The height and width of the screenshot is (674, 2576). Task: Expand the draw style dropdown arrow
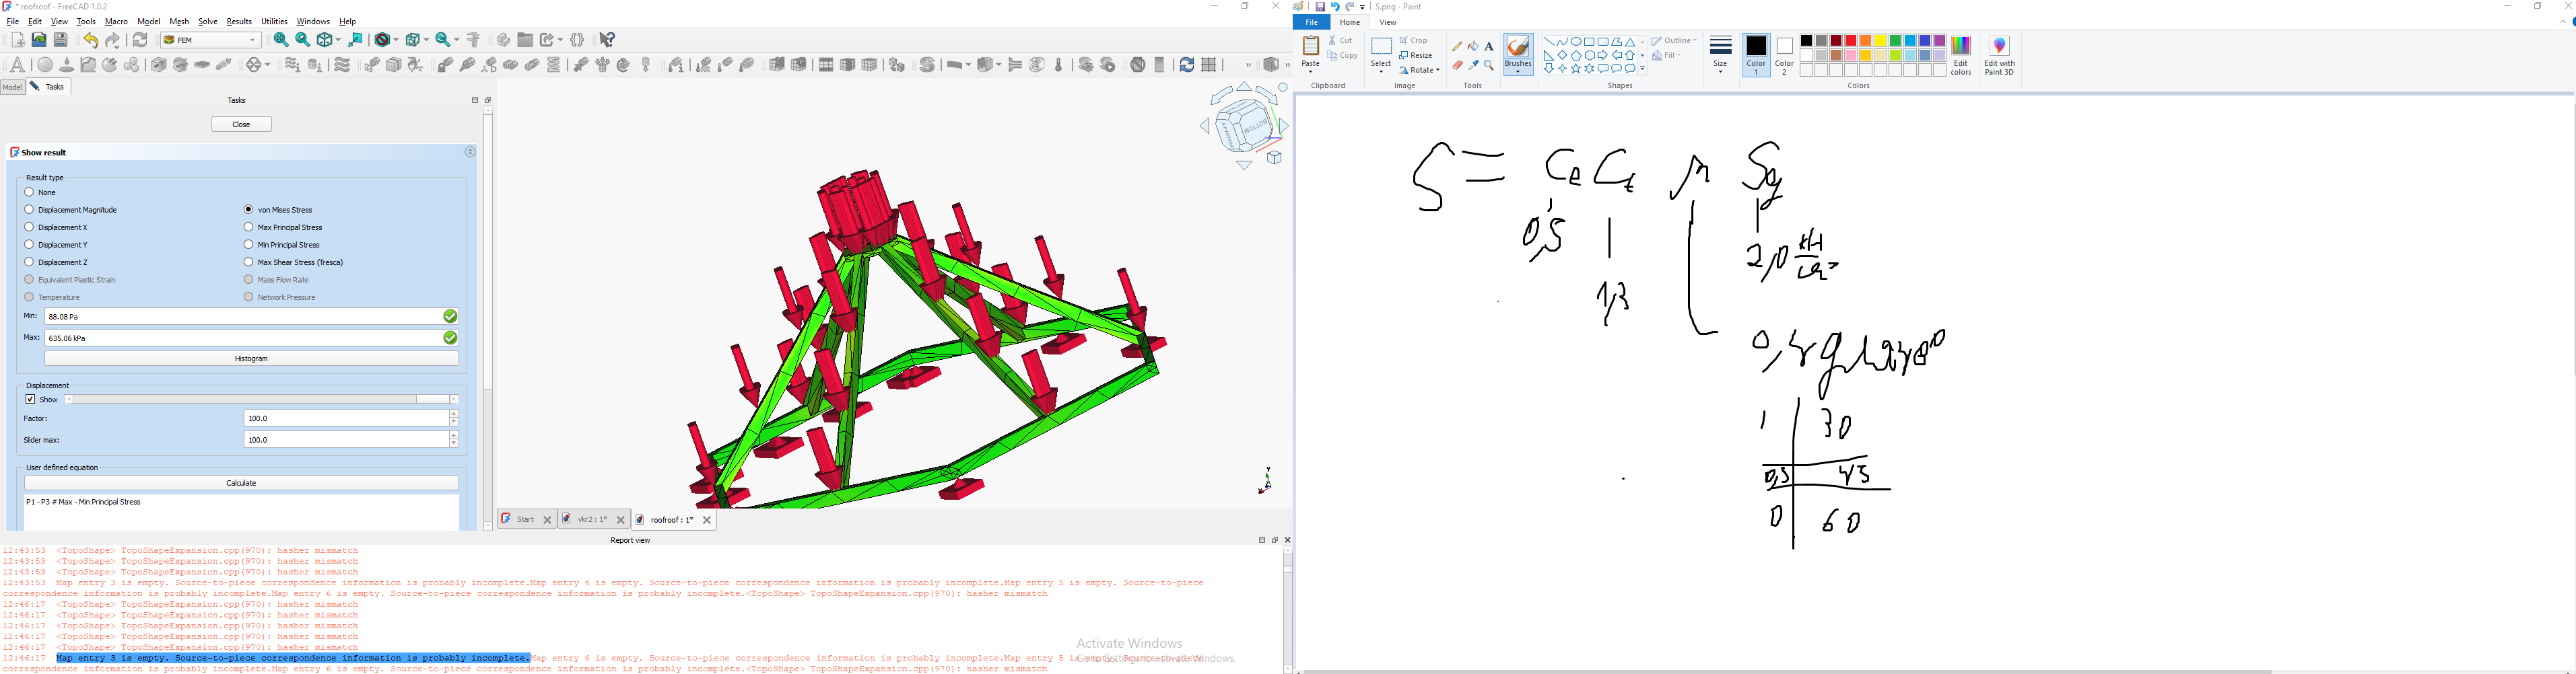click(396, 40)
